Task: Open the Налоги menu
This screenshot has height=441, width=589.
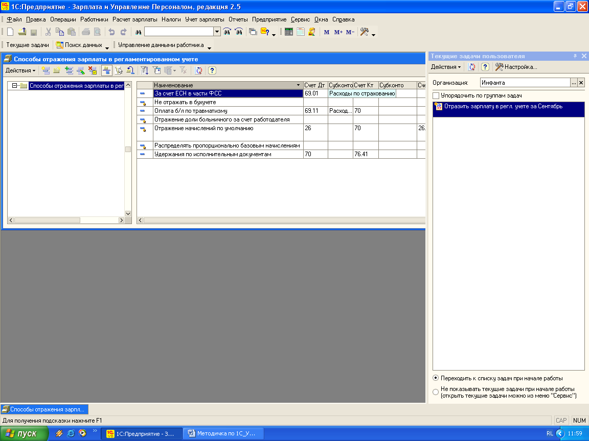Action: 171,19
